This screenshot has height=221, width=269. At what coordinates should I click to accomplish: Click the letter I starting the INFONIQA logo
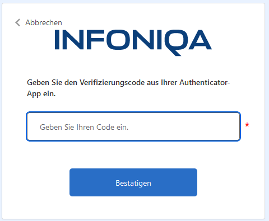click(x=57, y=40)
